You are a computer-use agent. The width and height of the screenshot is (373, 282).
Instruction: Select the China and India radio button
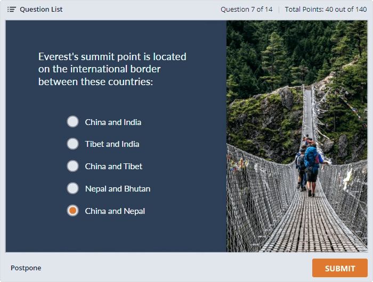pyautogui.click(x=72, y=122)
